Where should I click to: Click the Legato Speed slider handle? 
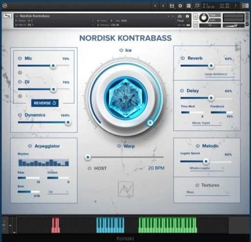[x=206, y=161]
